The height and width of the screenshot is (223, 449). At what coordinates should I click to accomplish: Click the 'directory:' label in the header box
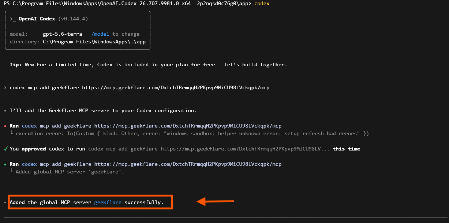click(25, 42)
